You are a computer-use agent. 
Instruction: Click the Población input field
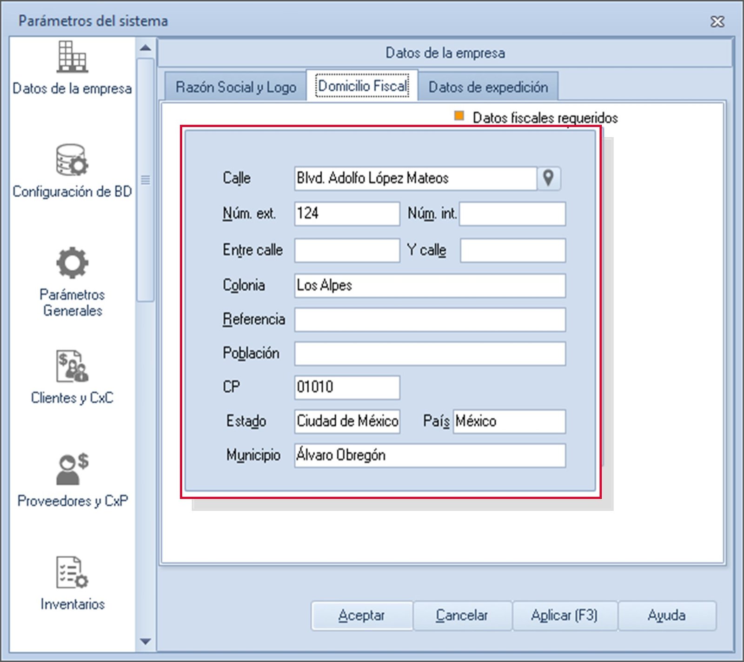pyautogui.click(x=430, y=354)
